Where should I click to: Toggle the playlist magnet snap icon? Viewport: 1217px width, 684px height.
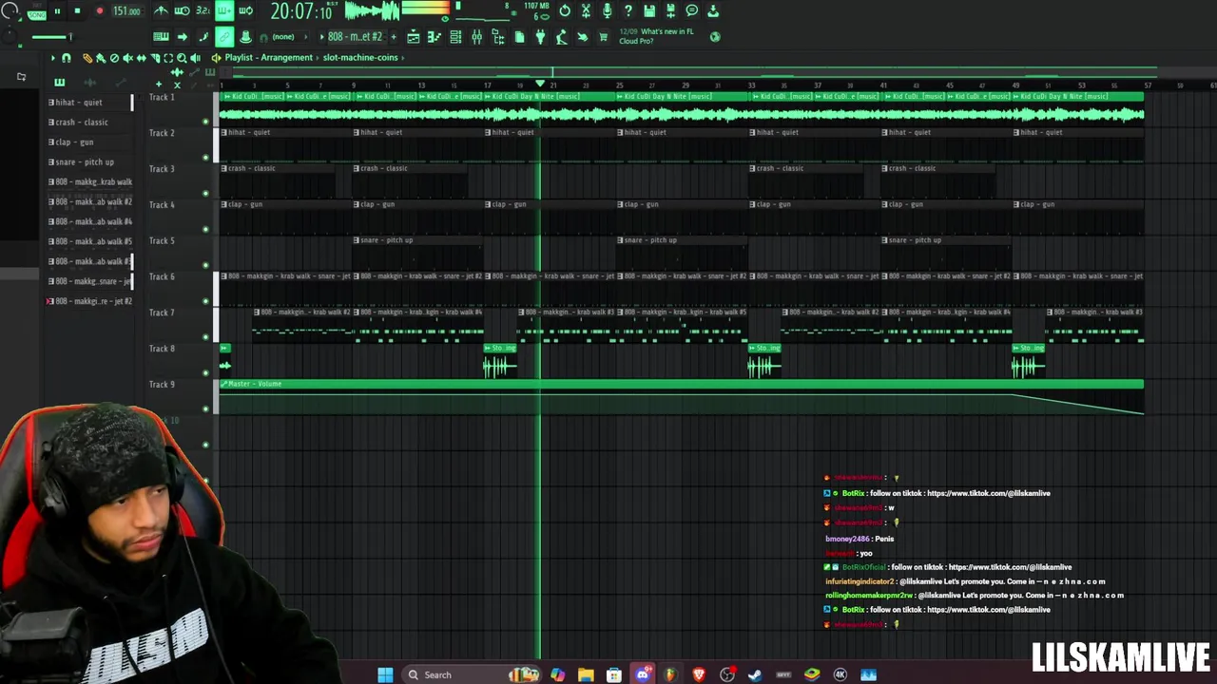[x=67, y=58]
